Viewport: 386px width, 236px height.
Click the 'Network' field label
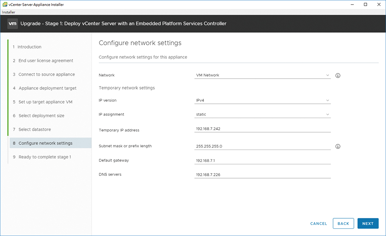[x=107, y=75]
